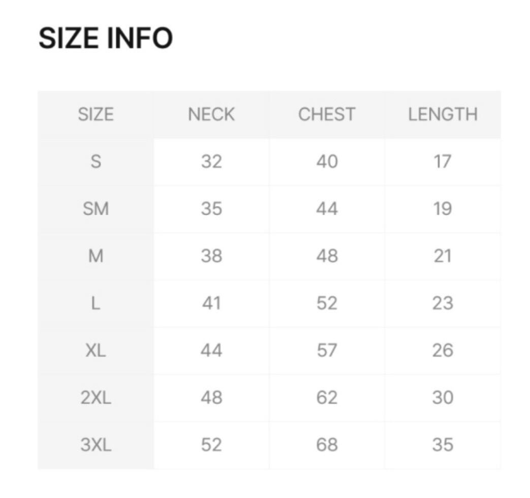Viewport: 530px width, 498px height.
Task: Select the S size row label
Action: 96,162
